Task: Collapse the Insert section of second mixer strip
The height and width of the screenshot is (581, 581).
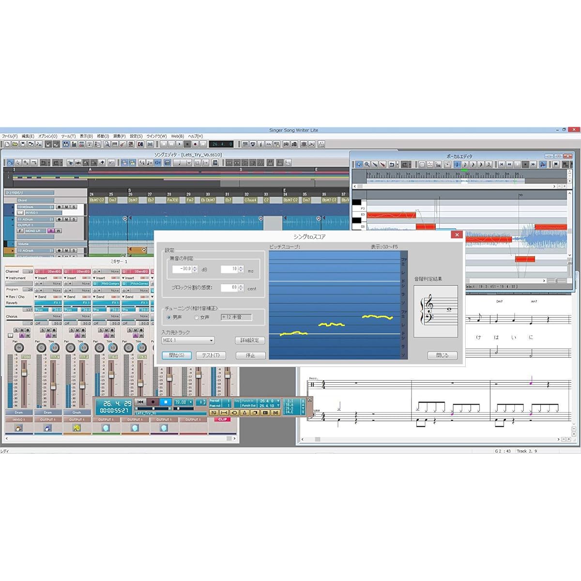Action: point(36,278)
